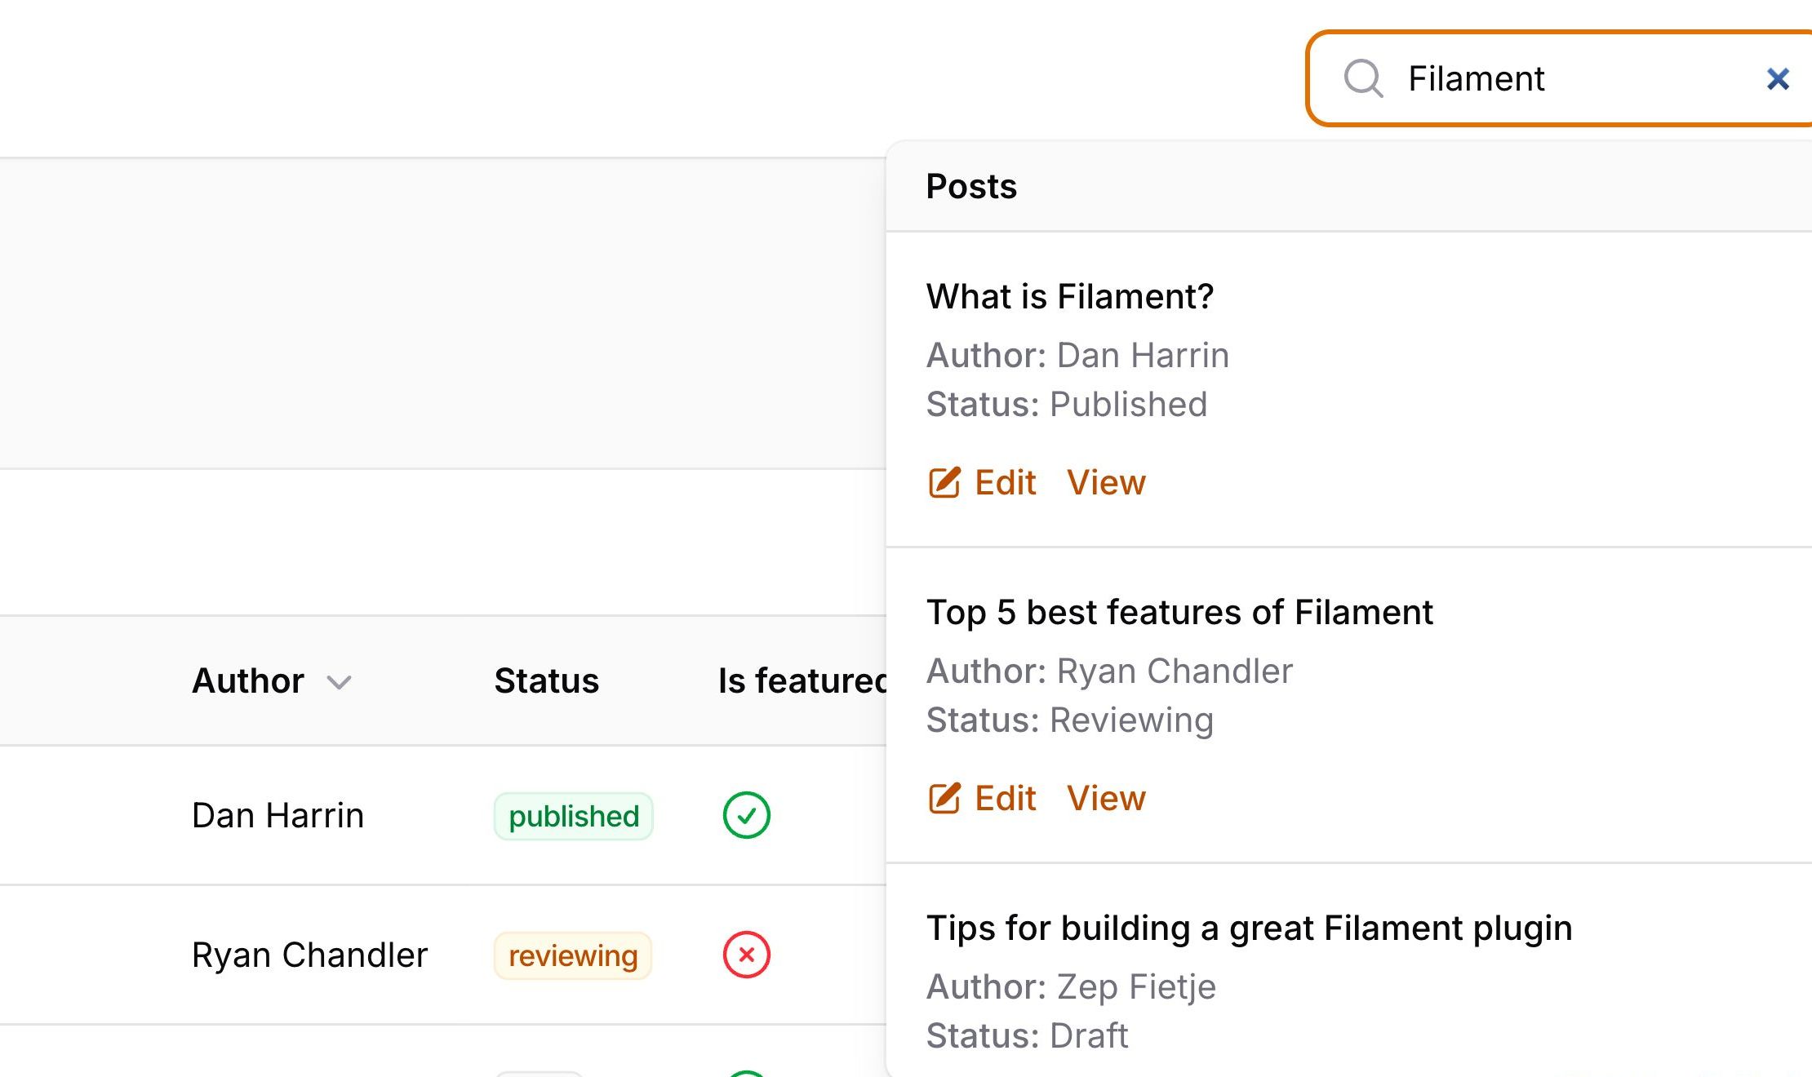Select the Status column header
This screenshot has width=1812, height=1077.
click(x=546, y=680)
